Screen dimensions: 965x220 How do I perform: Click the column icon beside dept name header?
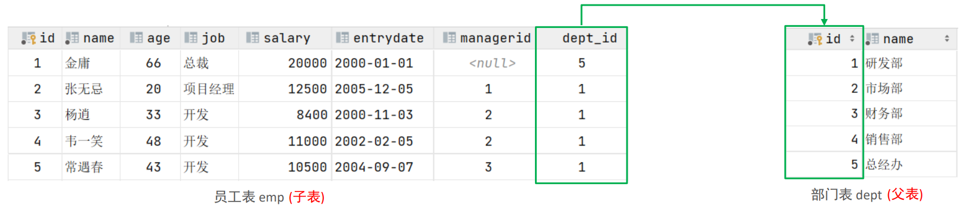(x=872, y=39)
